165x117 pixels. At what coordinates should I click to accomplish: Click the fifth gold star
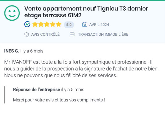tap(59, 24)
